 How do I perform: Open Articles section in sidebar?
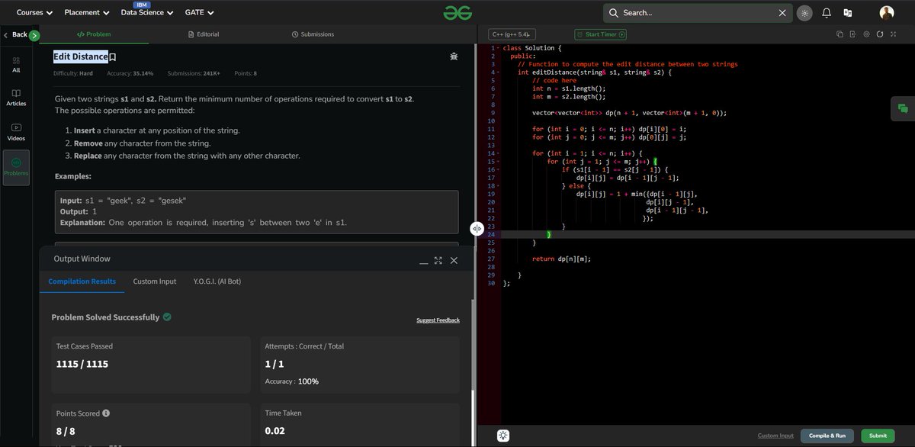tap(16, 97)
